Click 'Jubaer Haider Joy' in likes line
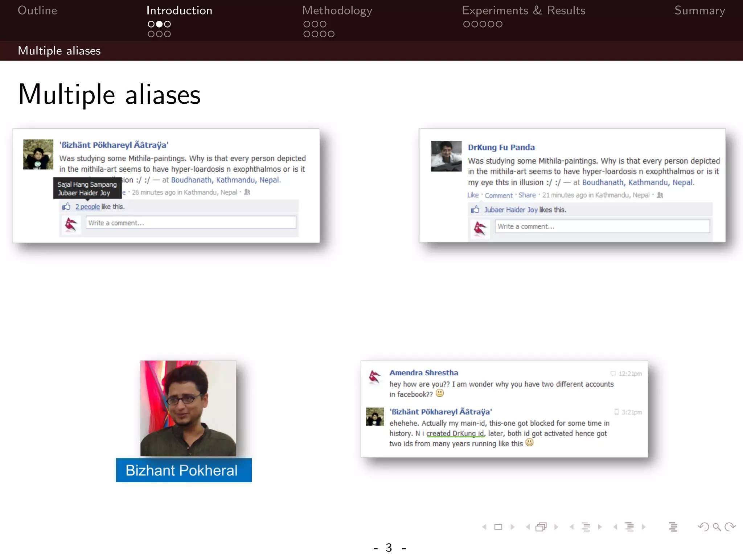The width and height of the screenshot is (743, 557). [x=511, y=210]
